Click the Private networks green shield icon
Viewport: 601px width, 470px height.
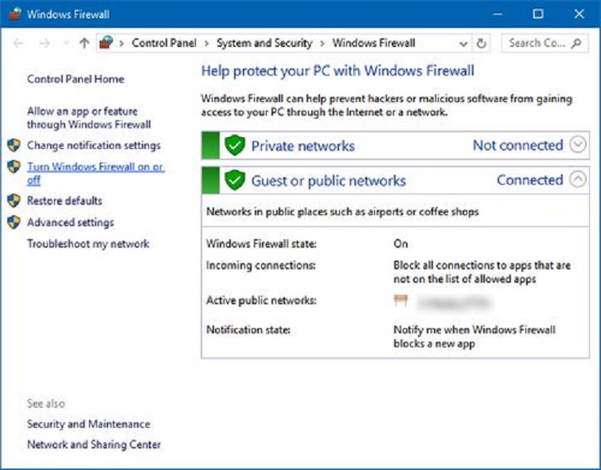tap(233, 146)
